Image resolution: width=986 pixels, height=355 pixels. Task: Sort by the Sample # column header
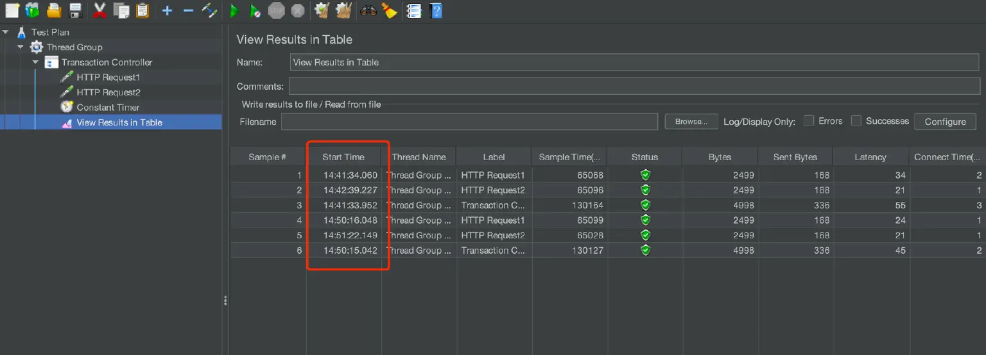pyautogui.click(x=268, y=157)
